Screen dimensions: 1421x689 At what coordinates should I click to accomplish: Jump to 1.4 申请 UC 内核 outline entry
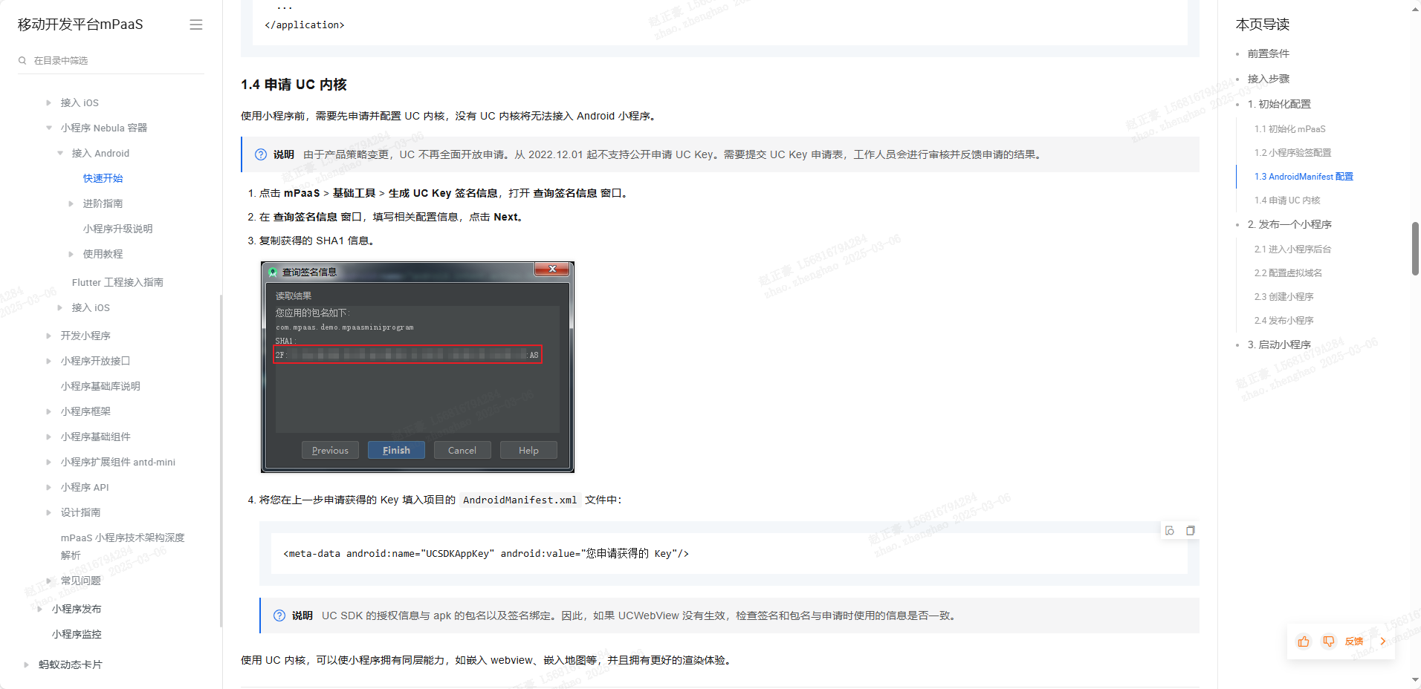point(1287,200)
